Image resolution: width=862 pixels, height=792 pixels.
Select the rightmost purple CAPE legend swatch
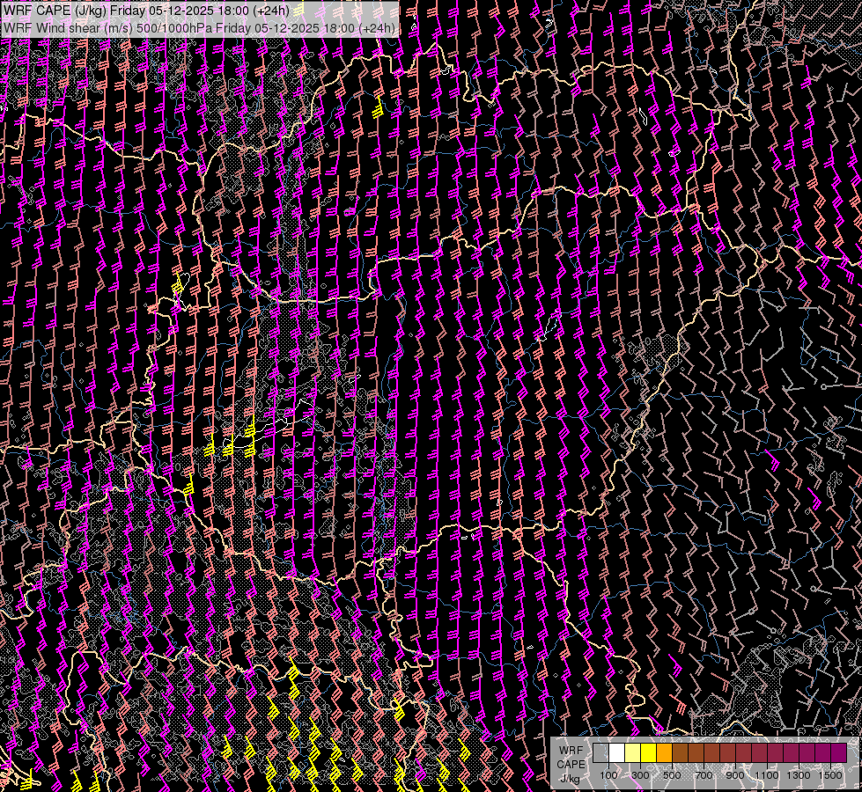point(839,752)
